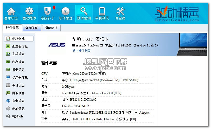Switch to the 详细信息 tab
The width and height of the screenshot is (211, 129).
click(x=32, y=28)
